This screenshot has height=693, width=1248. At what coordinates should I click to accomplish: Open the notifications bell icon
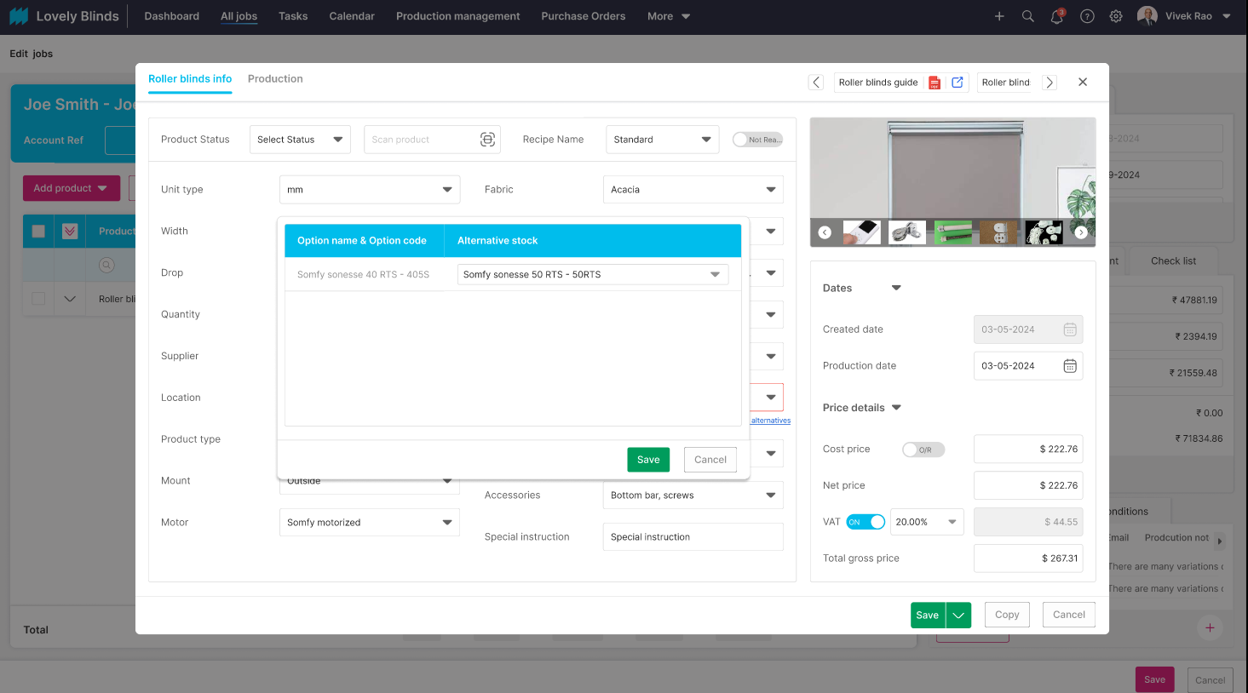tap(1057, 16)
